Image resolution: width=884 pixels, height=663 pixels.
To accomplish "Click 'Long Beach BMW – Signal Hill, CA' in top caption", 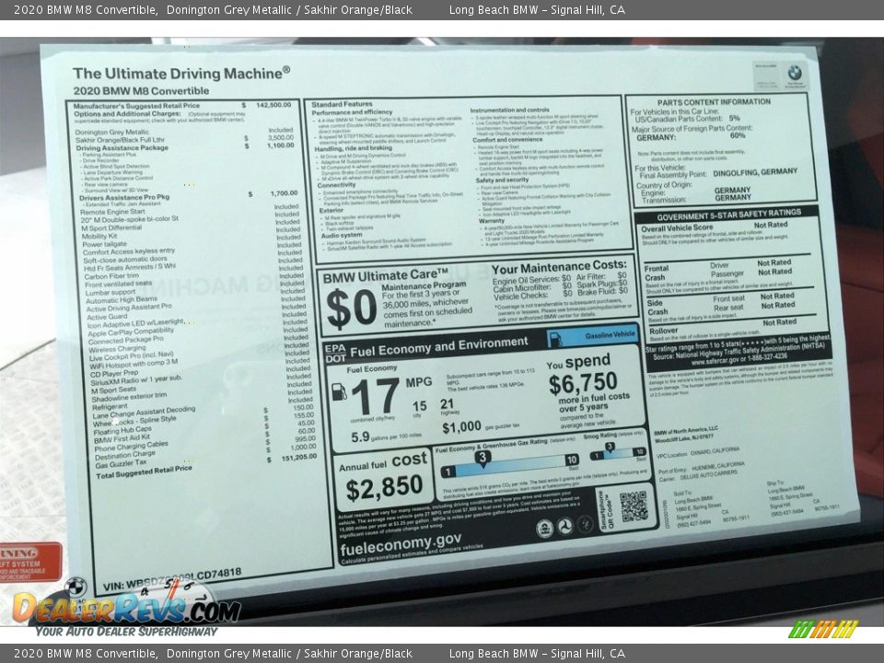I will coord(537,9).
